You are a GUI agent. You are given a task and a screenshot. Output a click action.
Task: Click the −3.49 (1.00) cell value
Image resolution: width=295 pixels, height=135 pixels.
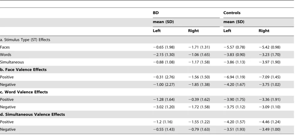[269, 130]
